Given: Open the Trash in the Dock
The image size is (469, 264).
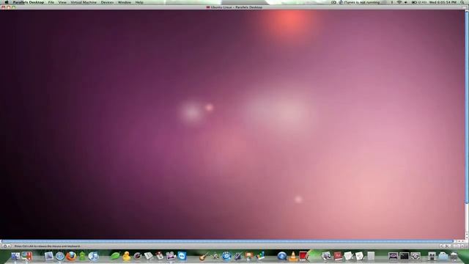Looking at the screenshot, I should [x=454, y=256].
